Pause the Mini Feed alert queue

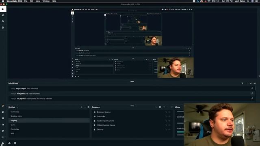click(247, 84)
